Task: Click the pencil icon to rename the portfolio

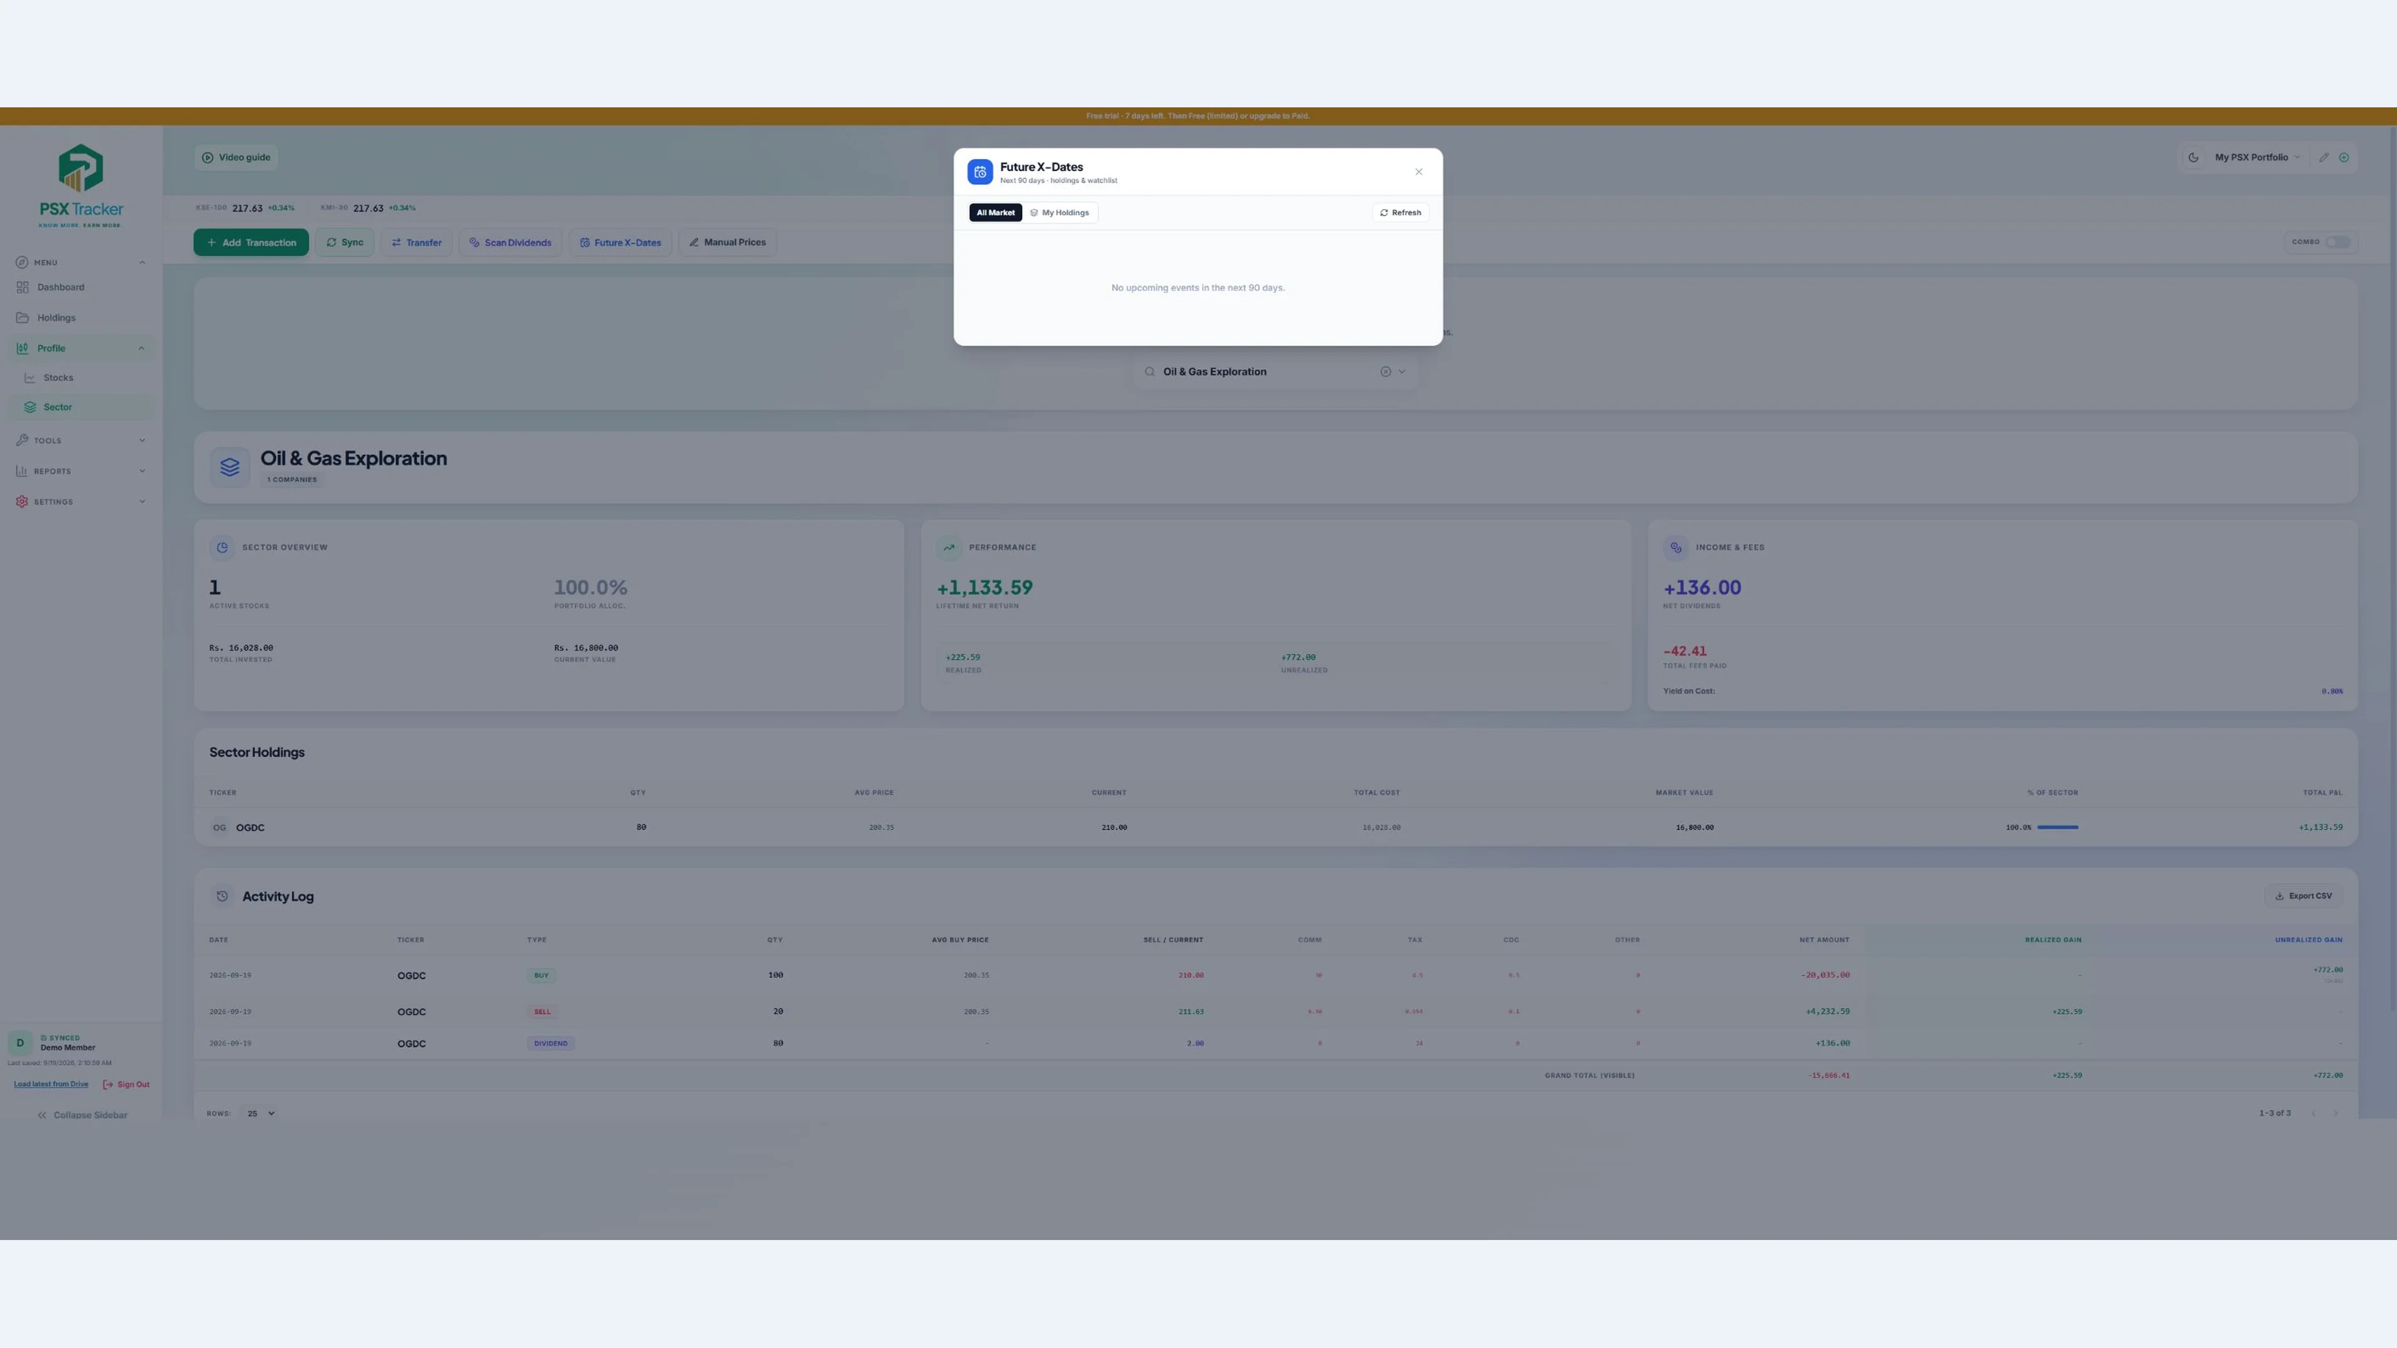Action: (2323, 157)
